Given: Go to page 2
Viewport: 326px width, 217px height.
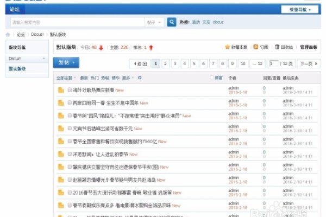Looking at the screenshot, I should point(165,63).
